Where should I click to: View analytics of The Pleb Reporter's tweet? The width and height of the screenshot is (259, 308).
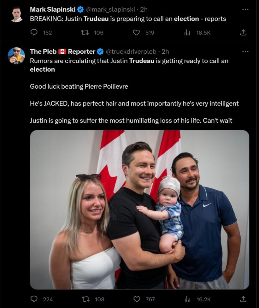187,299
